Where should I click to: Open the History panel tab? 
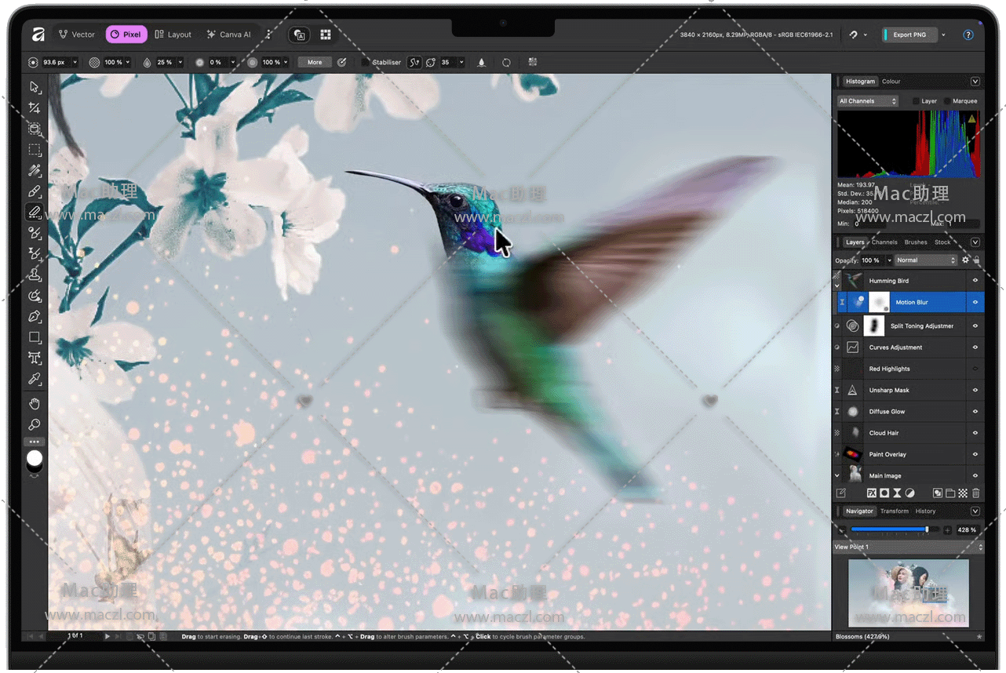(926, 511)
